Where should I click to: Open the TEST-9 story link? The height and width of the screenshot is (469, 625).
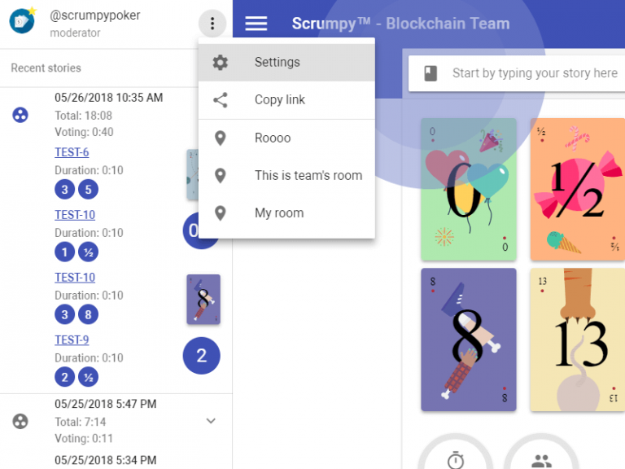pyautogui.click(x=72, y=340)
